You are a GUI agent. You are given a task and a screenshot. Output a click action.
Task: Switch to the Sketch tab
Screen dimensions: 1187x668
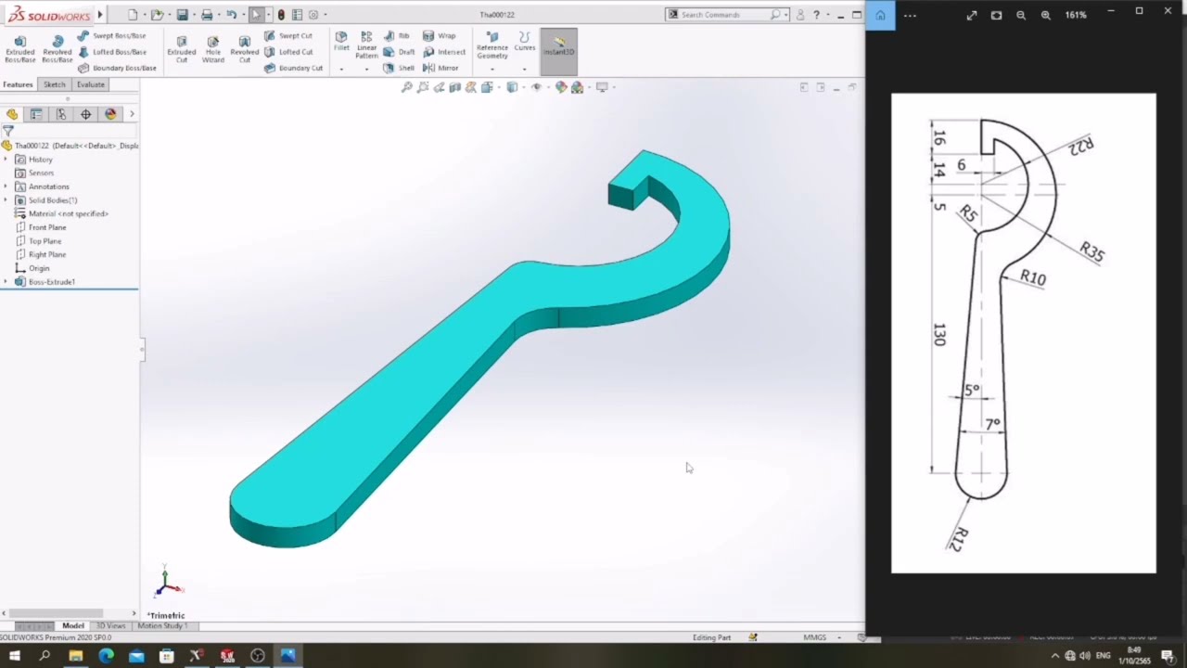point(55,84)
